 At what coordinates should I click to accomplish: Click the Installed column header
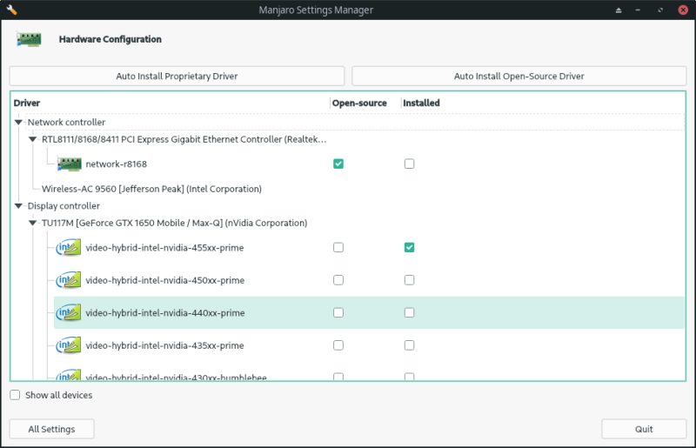[x=421, y=103]
